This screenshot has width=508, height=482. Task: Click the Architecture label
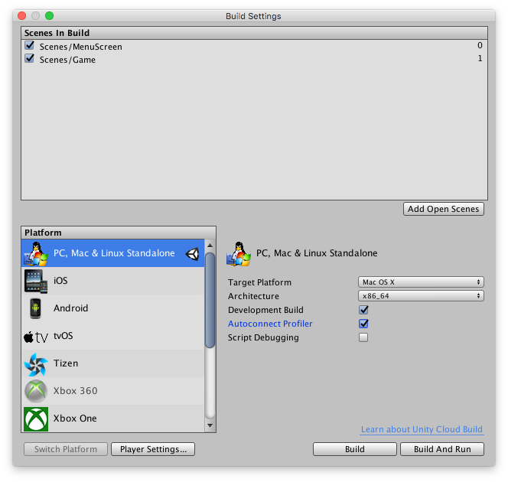coord(253,296)
